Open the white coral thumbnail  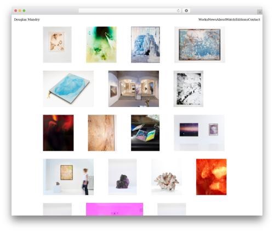167,177
